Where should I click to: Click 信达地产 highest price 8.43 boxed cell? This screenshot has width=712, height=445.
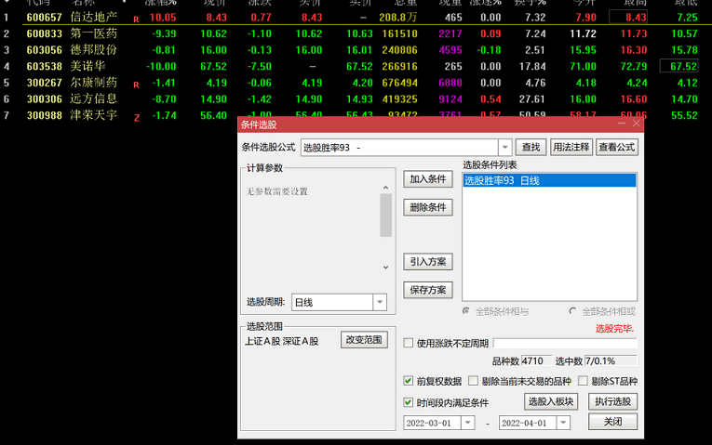point(628,18)
